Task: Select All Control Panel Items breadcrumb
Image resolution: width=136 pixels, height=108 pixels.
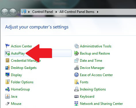Action: (x=77, y=12)
